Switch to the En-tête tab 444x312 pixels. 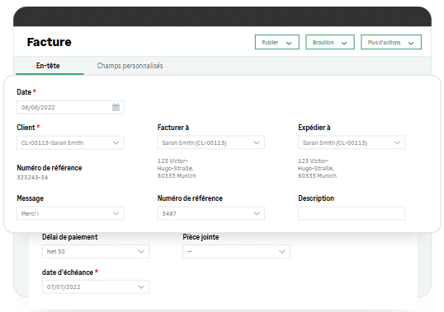pos(48,66)
